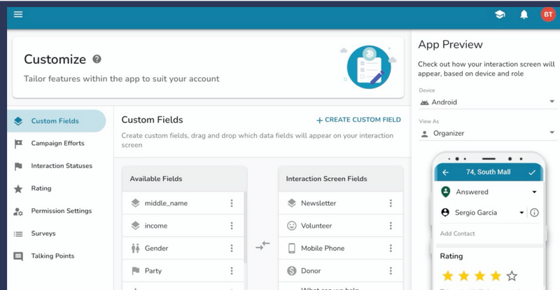Click the info icon next to Sergio Garcia
The height and width of the screenshot is (290, 560).
pyautogui.click(x=534, y=212)
